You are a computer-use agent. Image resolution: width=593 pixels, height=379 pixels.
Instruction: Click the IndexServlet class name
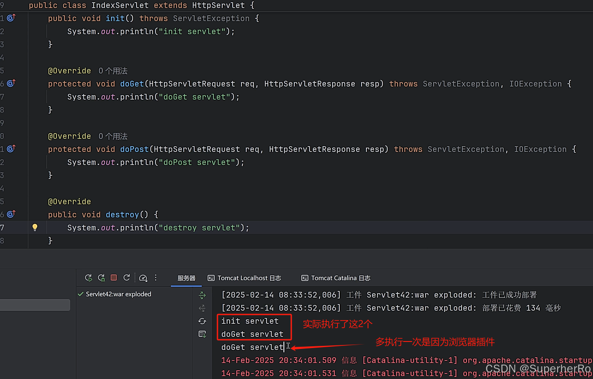(x=120, y=5)
